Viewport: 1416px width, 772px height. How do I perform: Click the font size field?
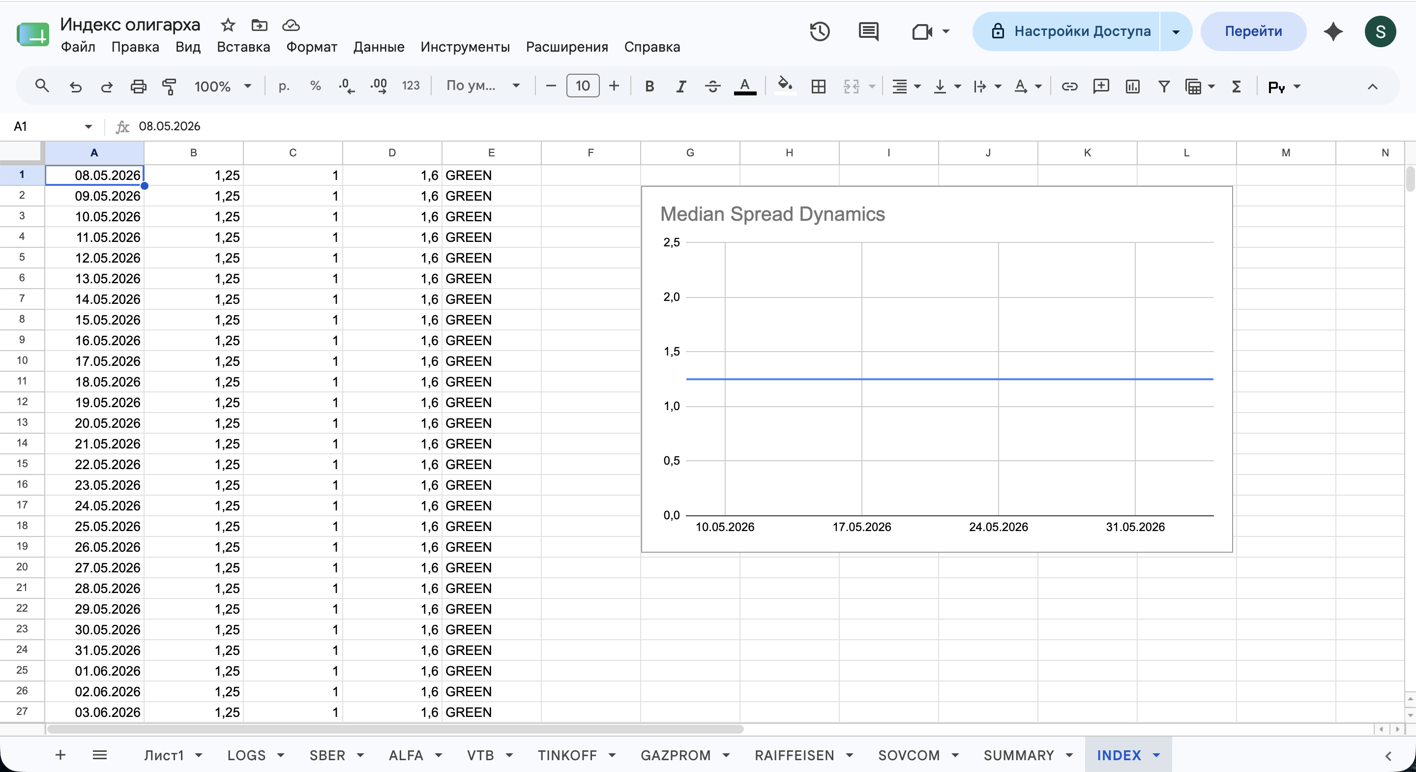point(583,86)
